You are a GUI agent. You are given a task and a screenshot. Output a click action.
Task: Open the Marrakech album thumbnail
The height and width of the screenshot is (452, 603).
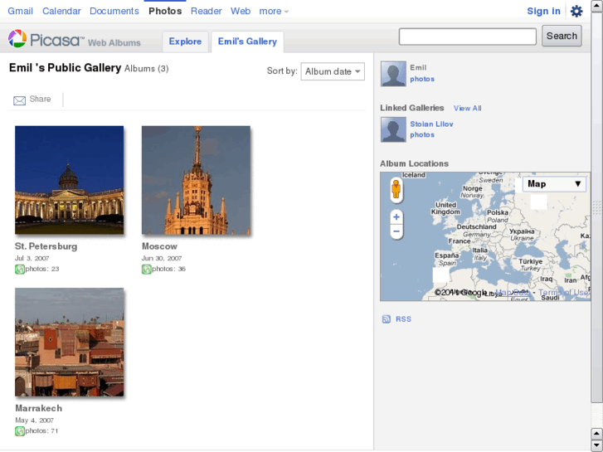[70, 343]
